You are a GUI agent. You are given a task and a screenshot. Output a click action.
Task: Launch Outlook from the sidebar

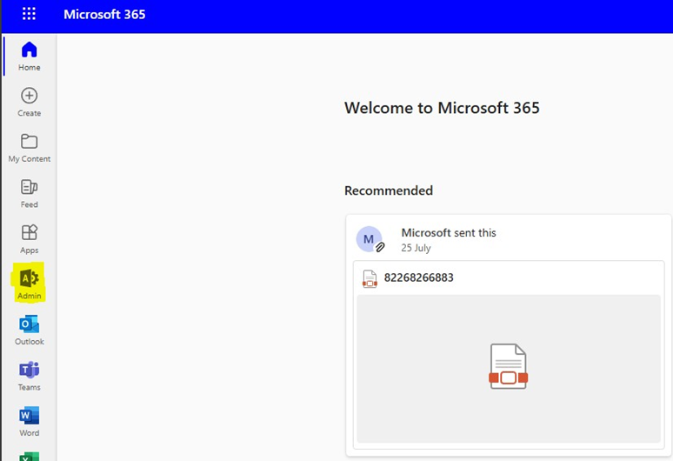point(30,330)
